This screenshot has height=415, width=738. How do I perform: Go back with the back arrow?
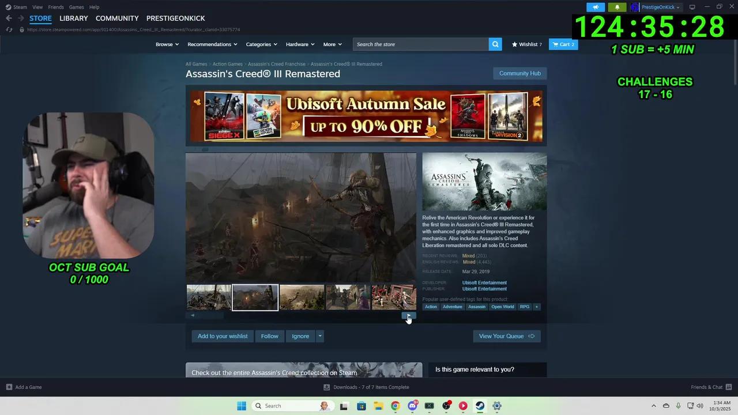pos(9,18)
